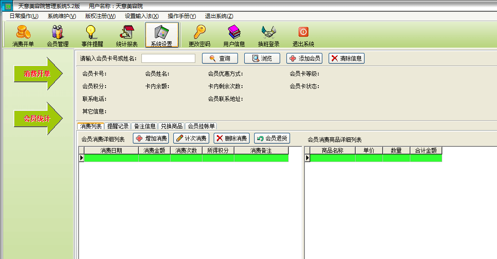Click the 查询 search button
The image size is (497, 259).
point(220,58)
